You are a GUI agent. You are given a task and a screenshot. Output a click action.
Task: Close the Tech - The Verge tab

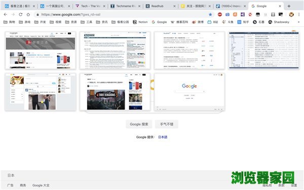click(x=104, y=6)
